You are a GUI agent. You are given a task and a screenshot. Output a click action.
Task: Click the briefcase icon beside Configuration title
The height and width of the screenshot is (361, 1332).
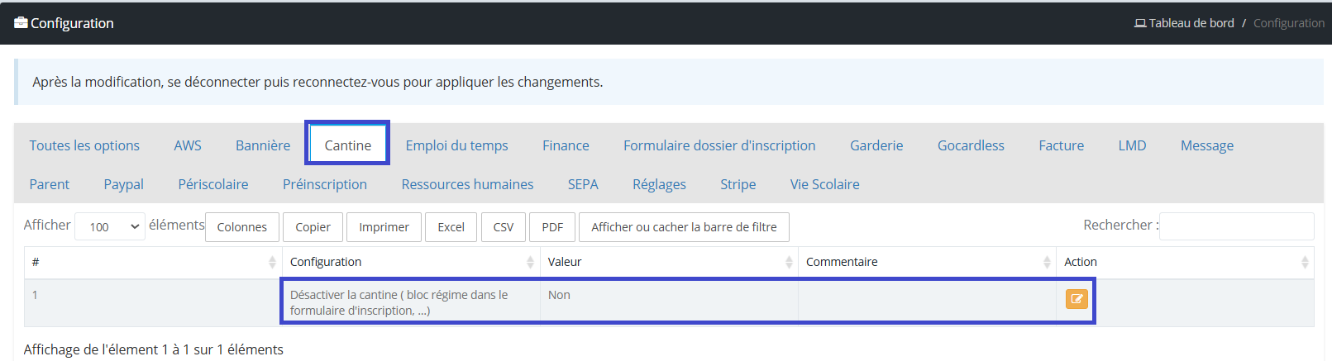21,23
